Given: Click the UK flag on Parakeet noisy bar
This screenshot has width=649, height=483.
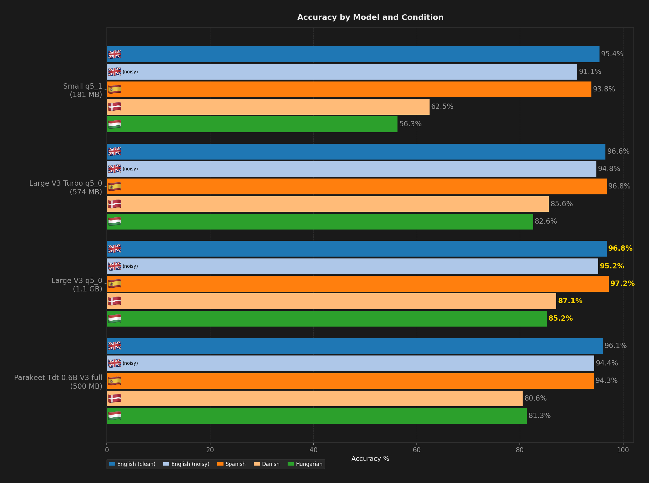Looking at the screenshot, I should tap(115, 363).
